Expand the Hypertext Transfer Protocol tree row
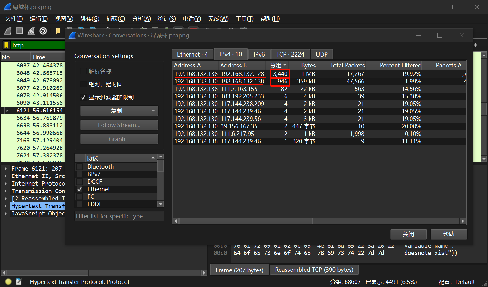This screenshot has width=488, height=287. coord(6,206)
